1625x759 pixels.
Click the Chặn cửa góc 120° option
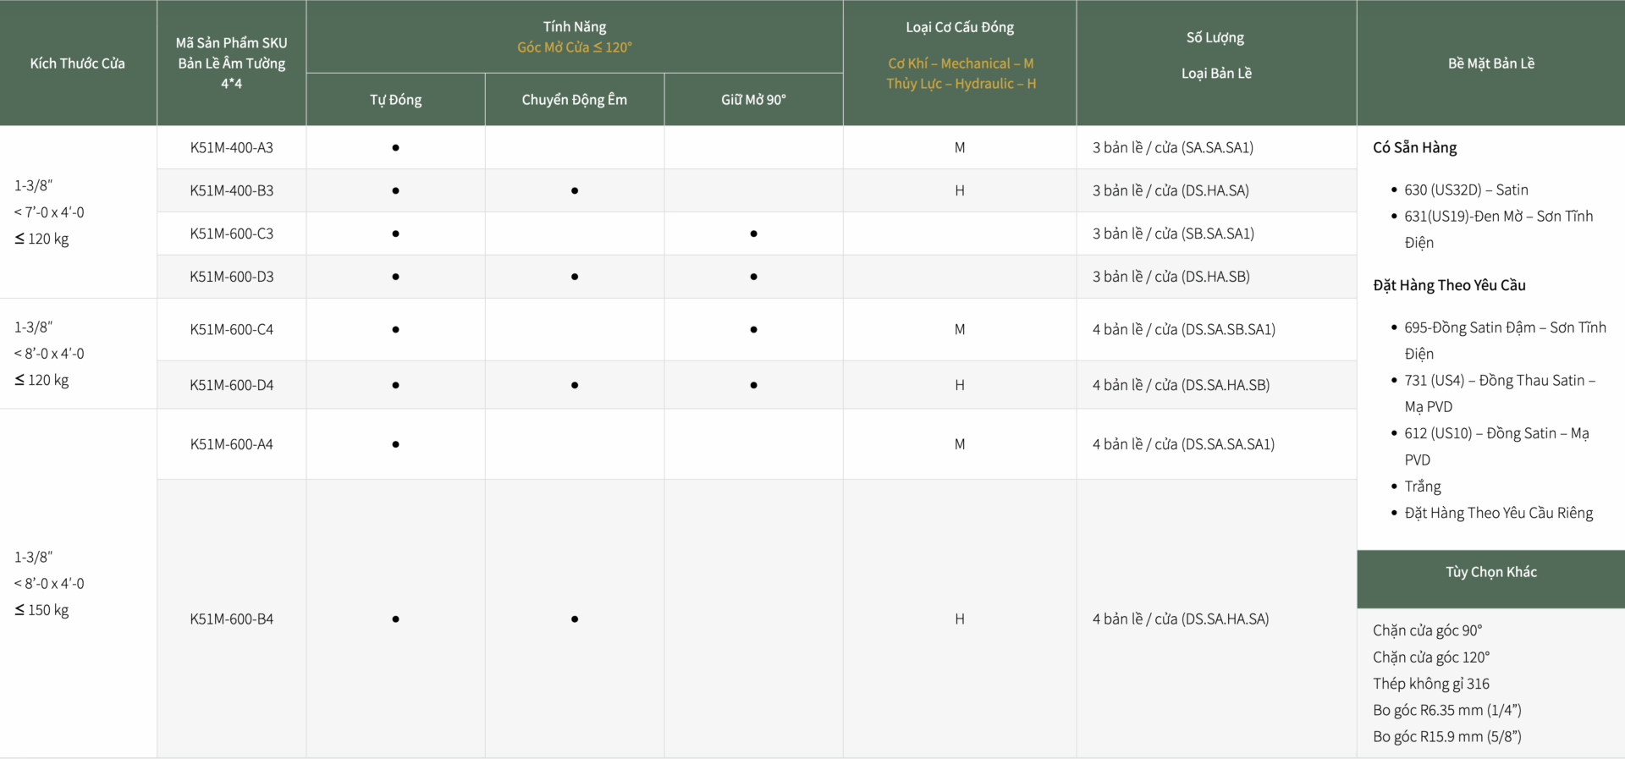1430,657
